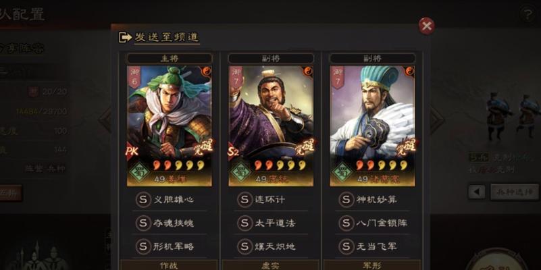Viewport: 541px width, 270px height.
Task: Click the send-to-channel arrow icon
Action: (125, 37)
